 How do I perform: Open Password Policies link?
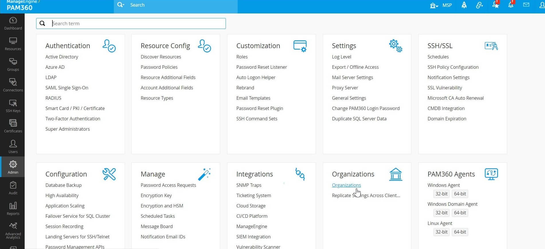tap(159, 67)
